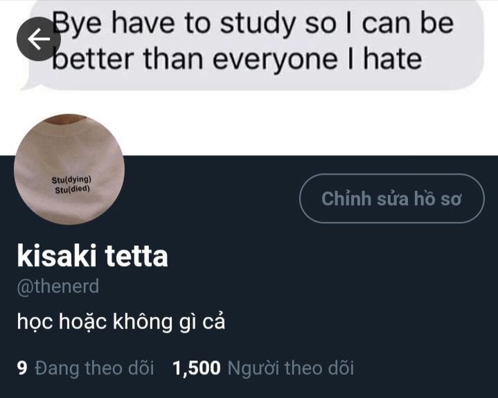This screenshot has height=398, width=498.
Task: Click the Chỉnh sửa hồ sơ button
Action: point(392,199)
